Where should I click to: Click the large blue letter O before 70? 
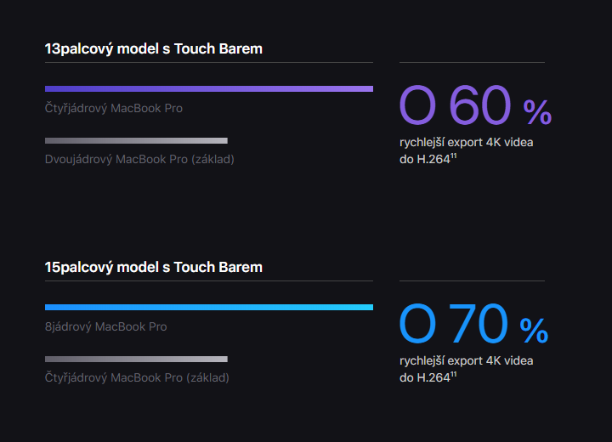click(x=417, y=324)
